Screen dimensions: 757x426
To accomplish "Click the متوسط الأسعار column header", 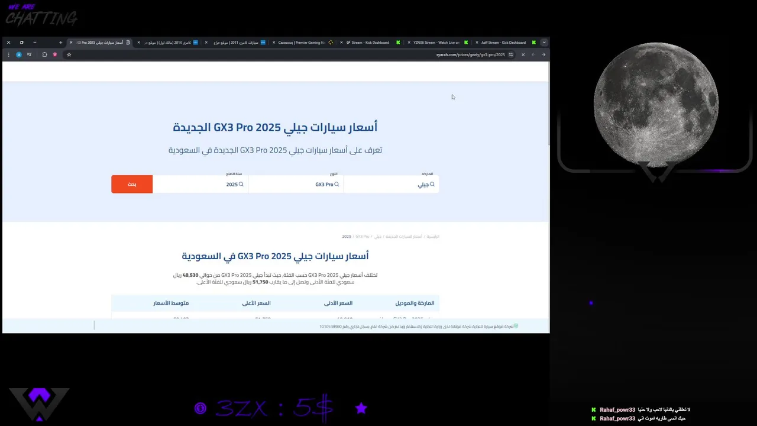I will pos(172,303).
